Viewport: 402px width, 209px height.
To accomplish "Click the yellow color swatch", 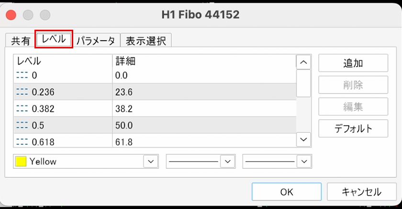I will pyautogui.click(x=21, y=162).
